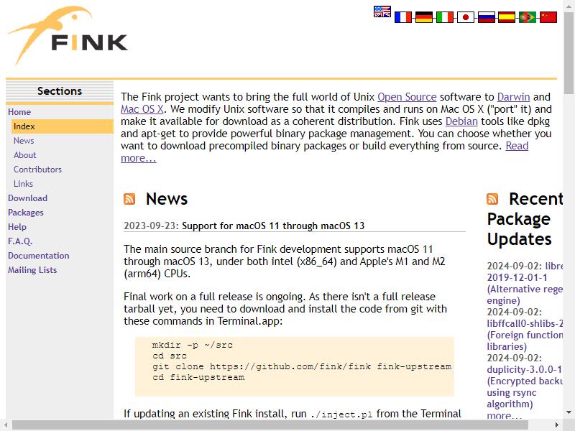Screen dimensions: 575x431
Task: Open the Help section
Action: click(17, 227)
